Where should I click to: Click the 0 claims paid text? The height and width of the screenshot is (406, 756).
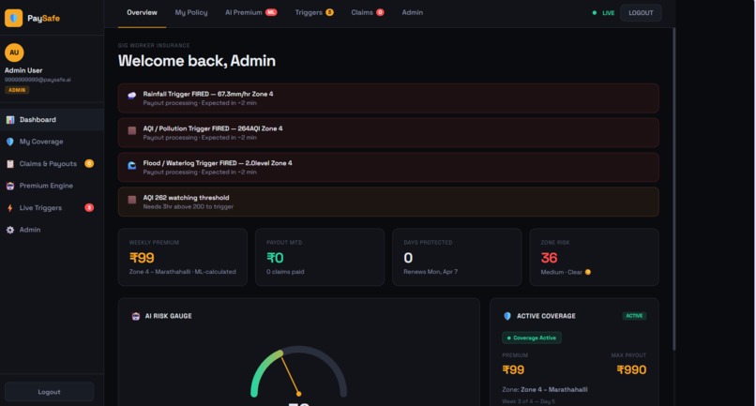pos(285,272)
